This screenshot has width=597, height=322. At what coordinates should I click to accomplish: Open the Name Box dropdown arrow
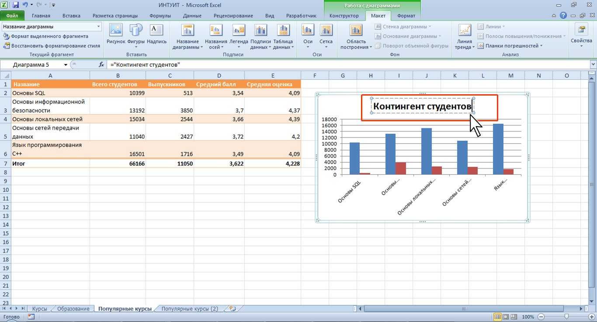click(x=66, y=65)
